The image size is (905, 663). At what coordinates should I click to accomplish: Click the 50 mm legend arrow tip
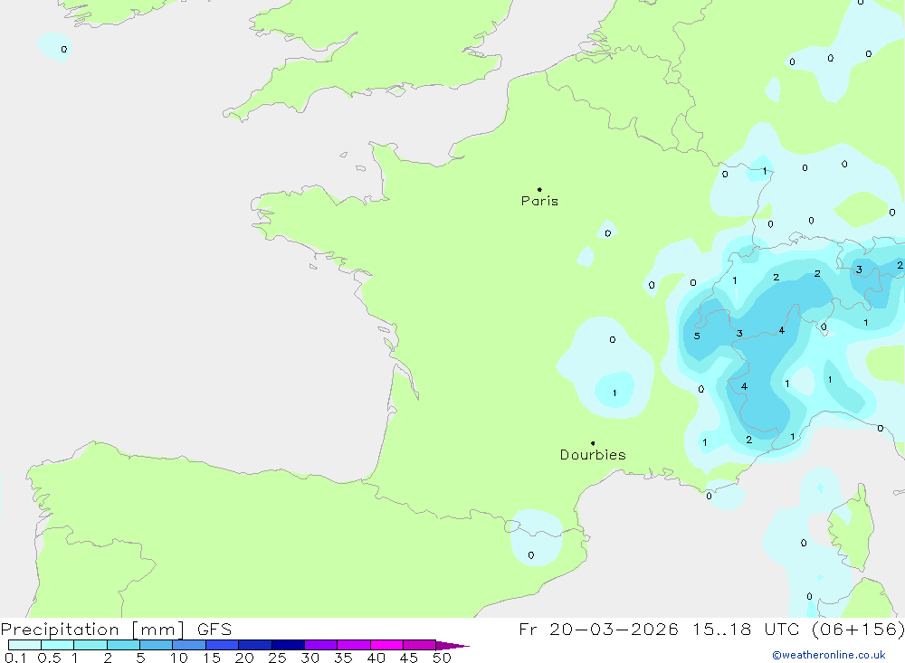coord(453,646)
